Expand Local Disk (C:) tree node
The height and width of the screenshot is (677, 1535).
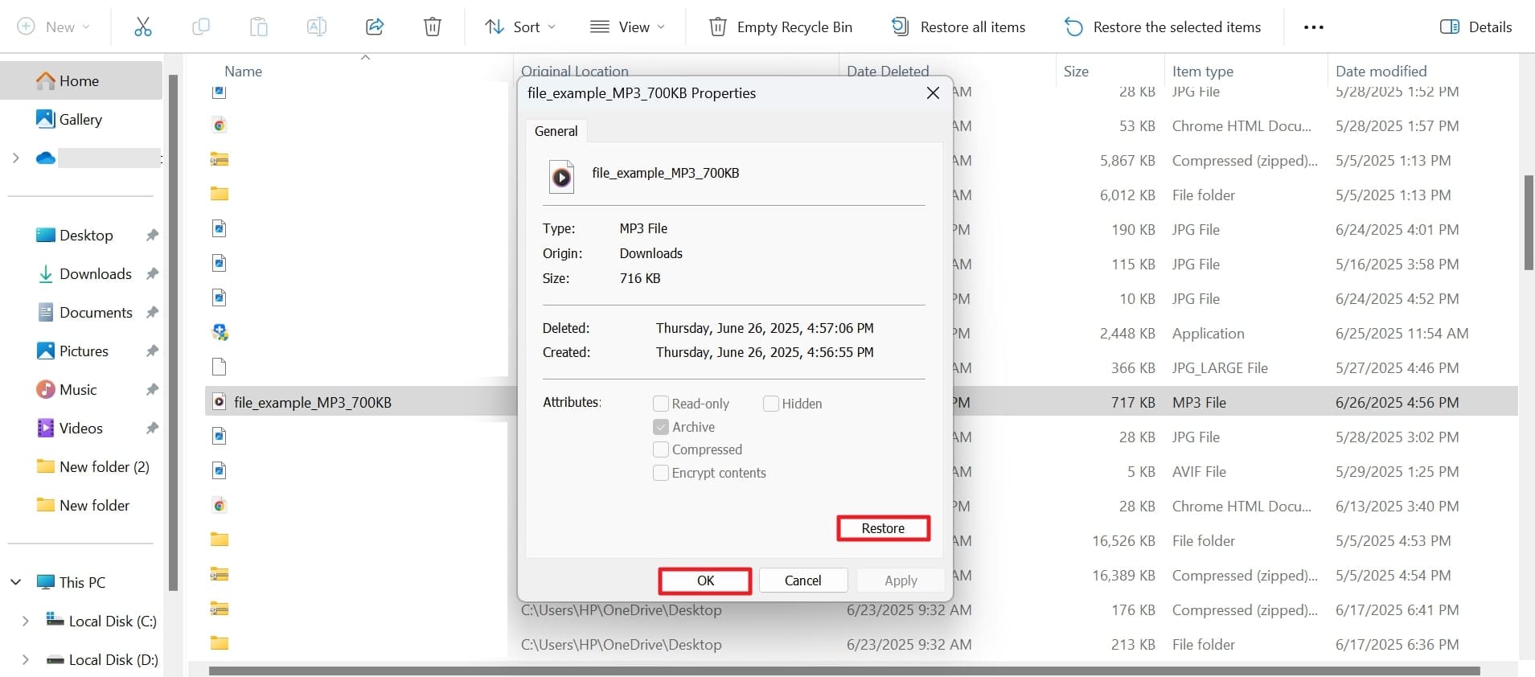[25, 621]
